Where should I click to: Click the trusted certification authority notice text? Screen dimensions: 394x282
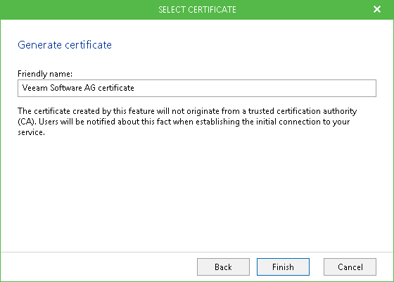[x=187, y=122]
